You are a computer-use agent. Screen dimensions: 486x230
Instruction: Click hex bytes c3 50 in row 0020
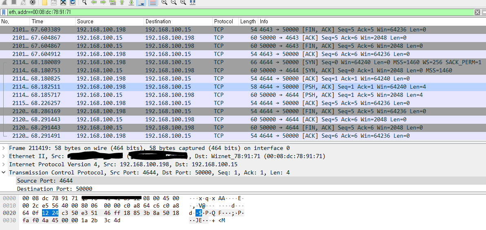pos(69,213)
